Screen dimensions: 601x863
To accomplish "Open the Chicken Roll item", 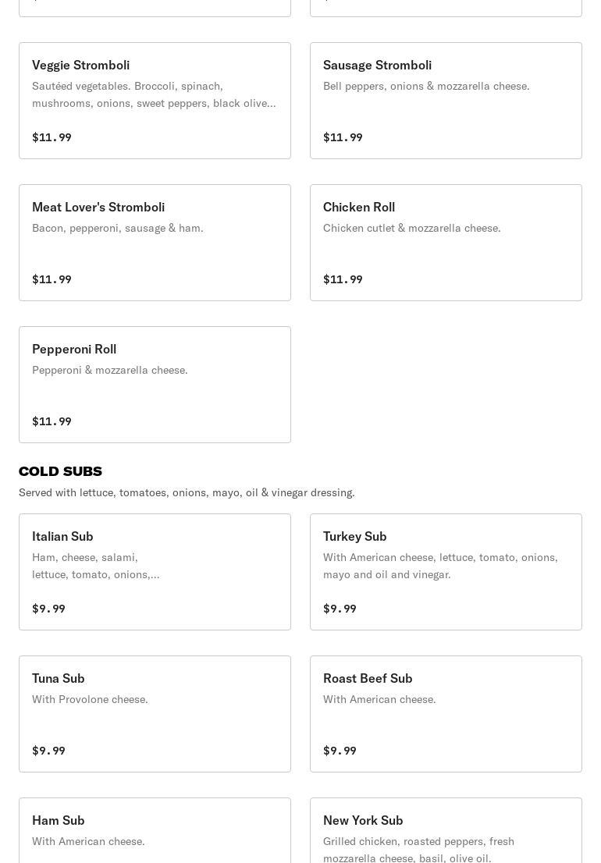I will point(446,243).
